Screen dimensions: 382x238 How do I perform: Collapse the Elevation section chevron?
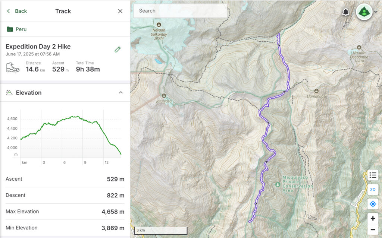tap(120, 92)
